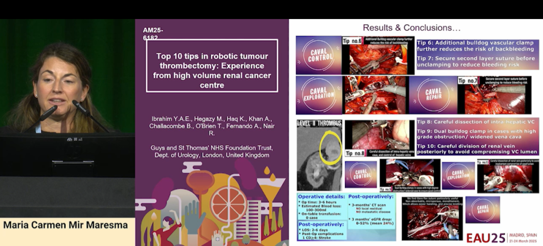Viewport: 543px width, 246px height.
Task: Click the Tip 9 dual bulldog clamp text
Action: (x=477, y=134)
